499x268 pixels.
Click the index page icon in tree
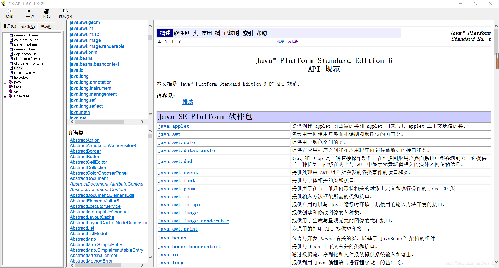click(x=11, y=68)
